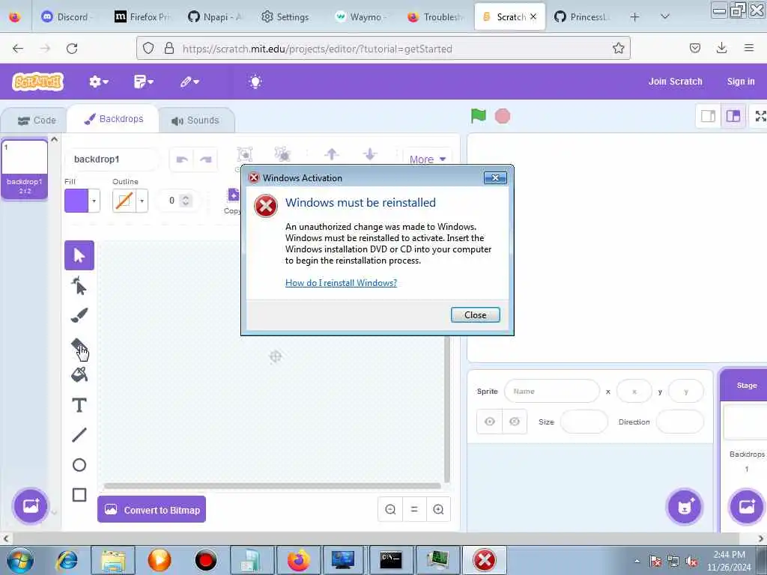Enter full screen stage mode
Screen dimensions: 767x575
click(x=761, y=116)
